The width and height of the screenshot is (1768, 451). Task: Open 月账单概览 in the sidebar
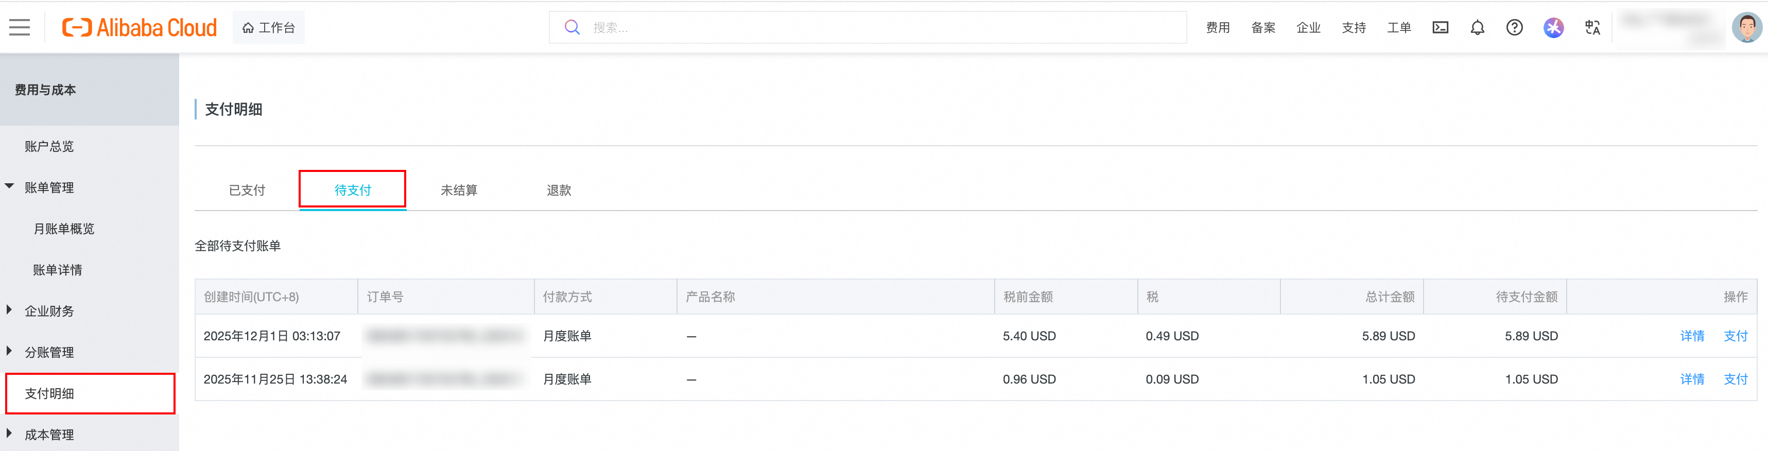64,229
